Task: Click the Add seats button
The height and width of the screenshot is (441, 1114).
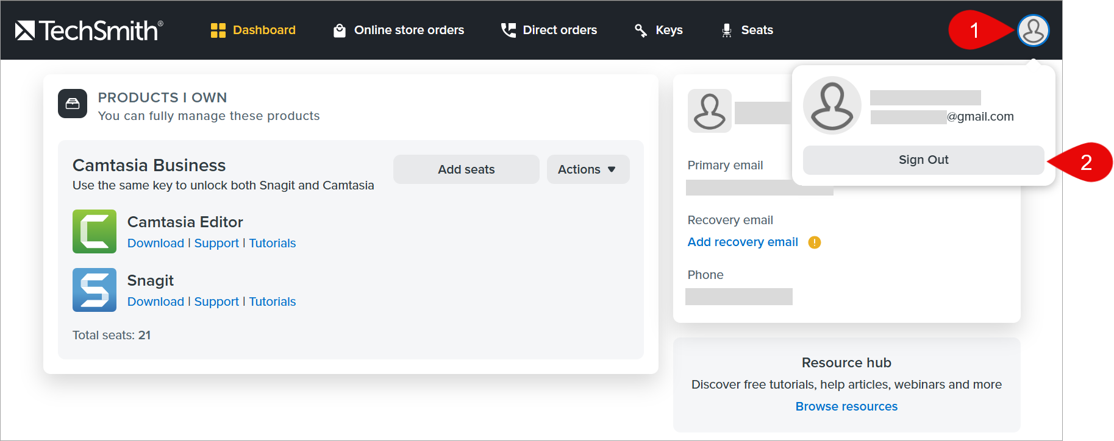Action: coord(466,169)
